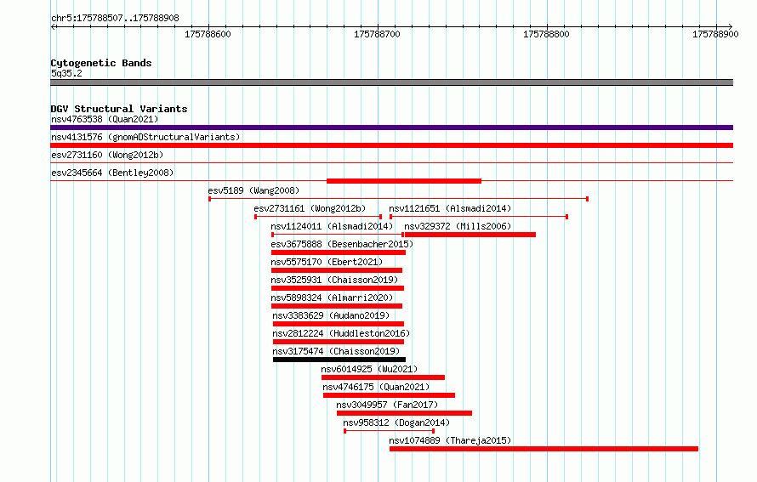Screen dimensions: 757x482
Task: Click ruler position 175788800
Action: [547, 34]
